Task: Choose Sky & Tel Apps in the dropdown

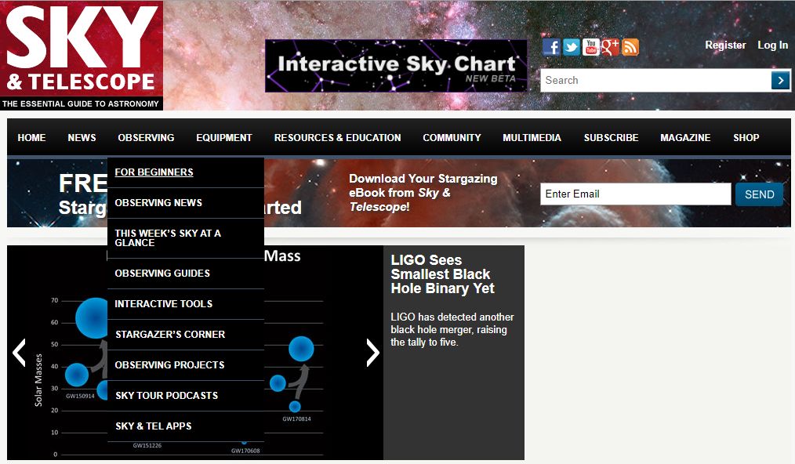Action: (186, 426)
